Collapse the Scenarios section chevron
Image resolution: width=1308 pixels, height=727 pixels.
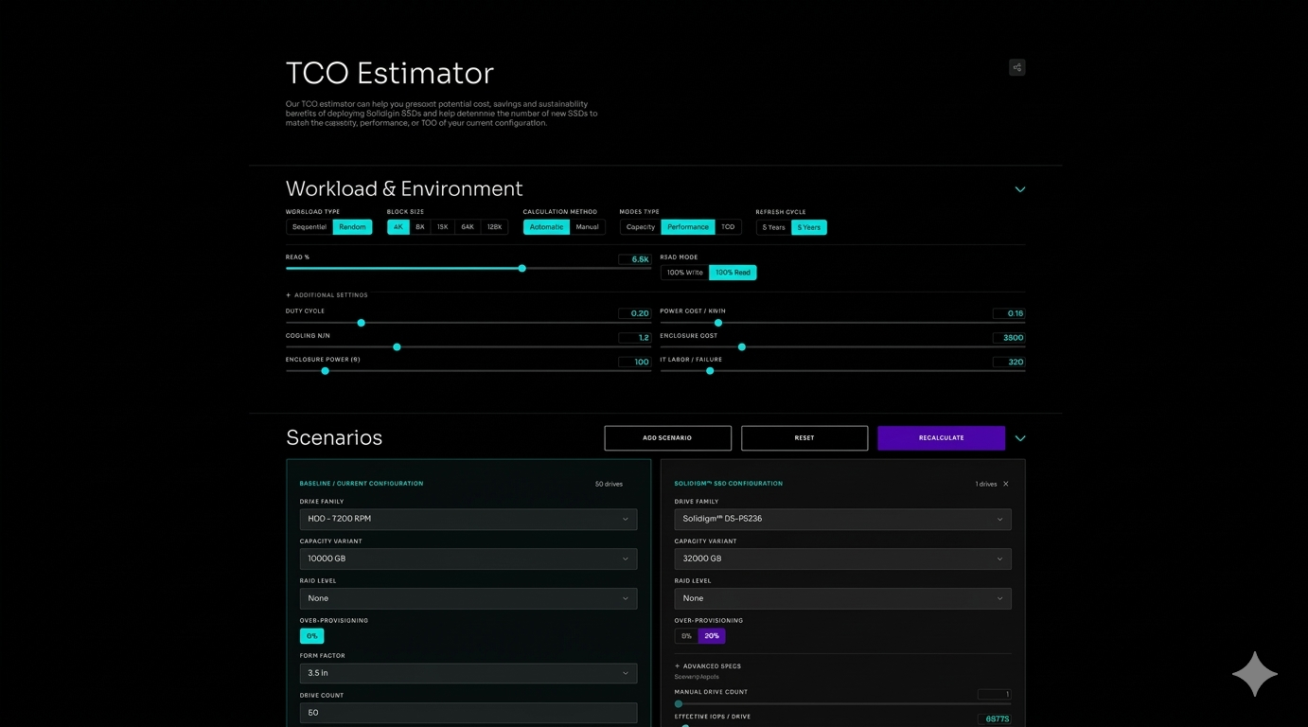click(x=1019, y=438)
